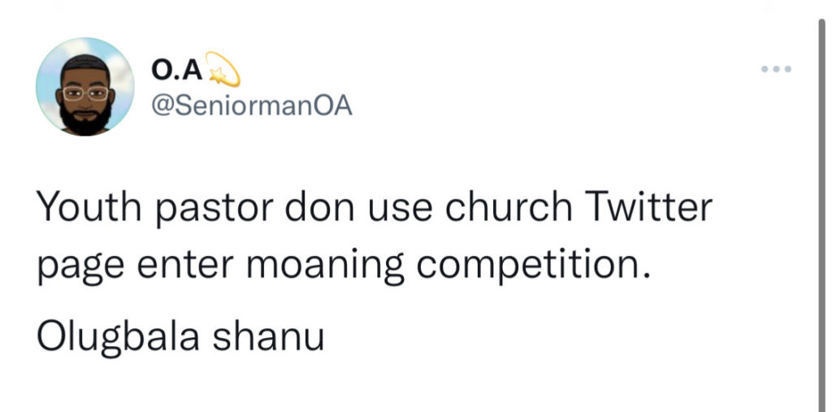Open the O.A profile avatar
Image resolution: width=832 pixels, height=412 pixels.
85,86
